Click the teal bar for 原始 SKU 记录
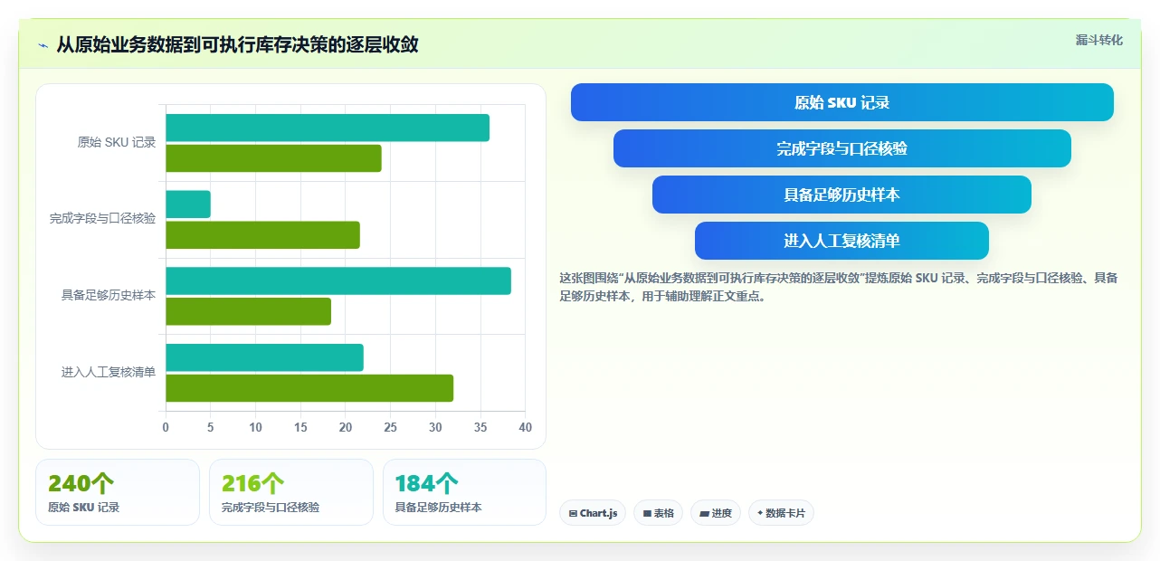This screenshot has width=1160, height=561. [x=328, y=128]
